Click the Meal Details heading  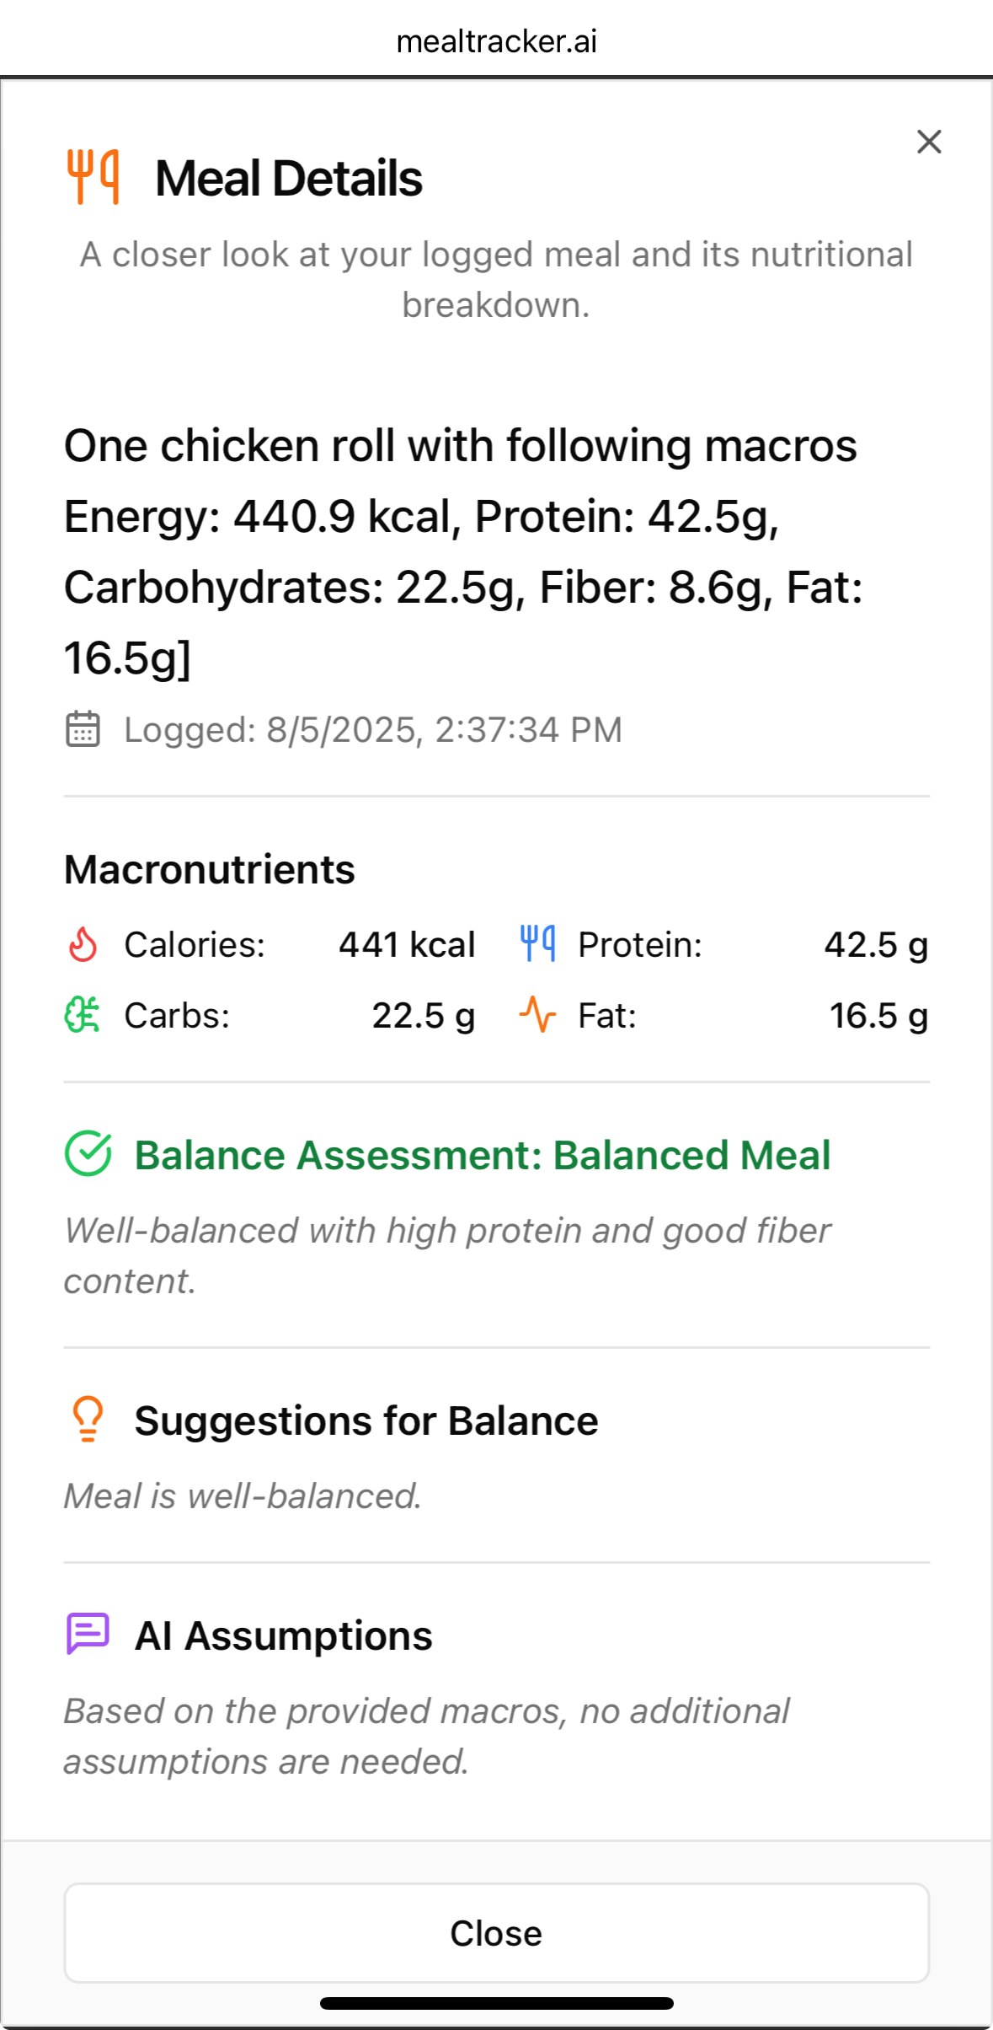click(289, 178)
